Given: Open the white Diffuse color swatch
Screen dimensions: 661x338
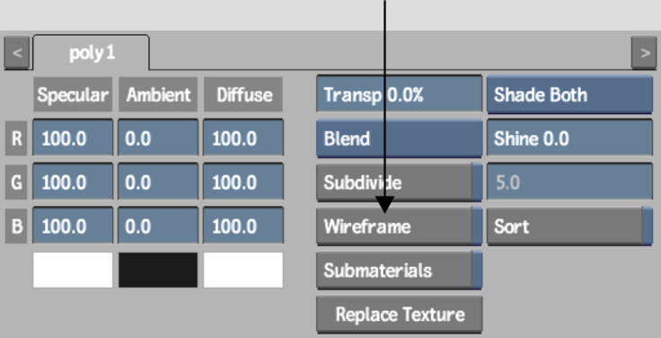Looking at the screenshot, I should click(243, 270).
